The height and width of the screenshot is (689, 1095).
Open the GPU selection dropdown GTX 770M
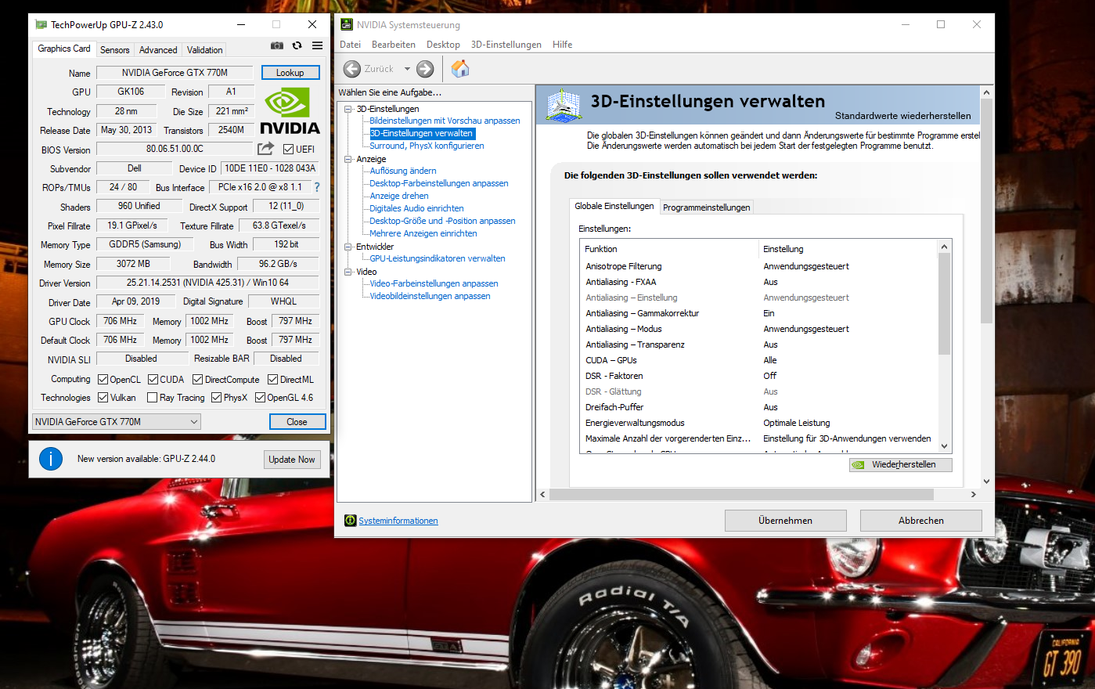pos(117,422)
